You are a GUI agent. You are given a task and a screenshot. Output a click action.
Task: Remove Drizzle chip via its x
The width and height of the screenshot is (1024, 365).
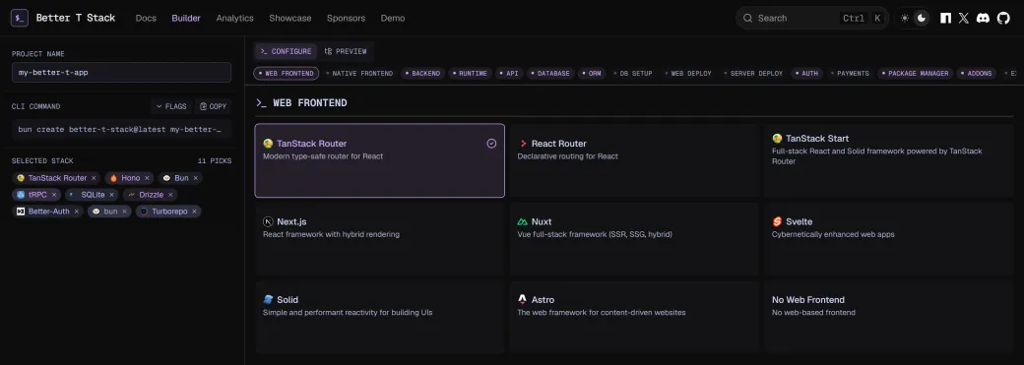(170, 195)
